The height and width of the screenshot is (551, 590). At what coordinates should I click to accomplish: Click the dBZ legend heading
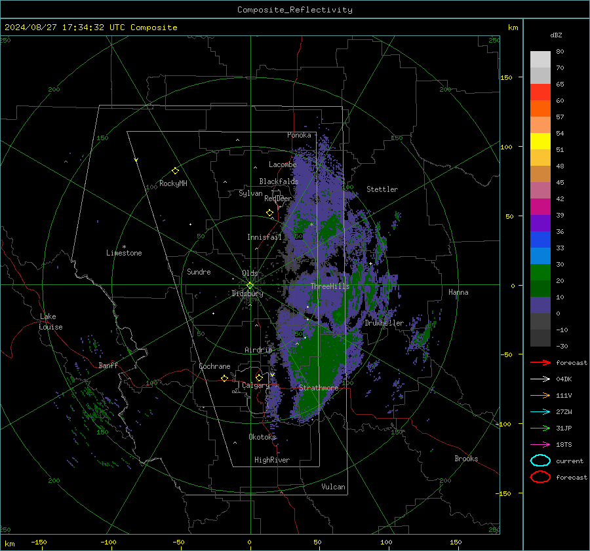[x=556, y=35]
